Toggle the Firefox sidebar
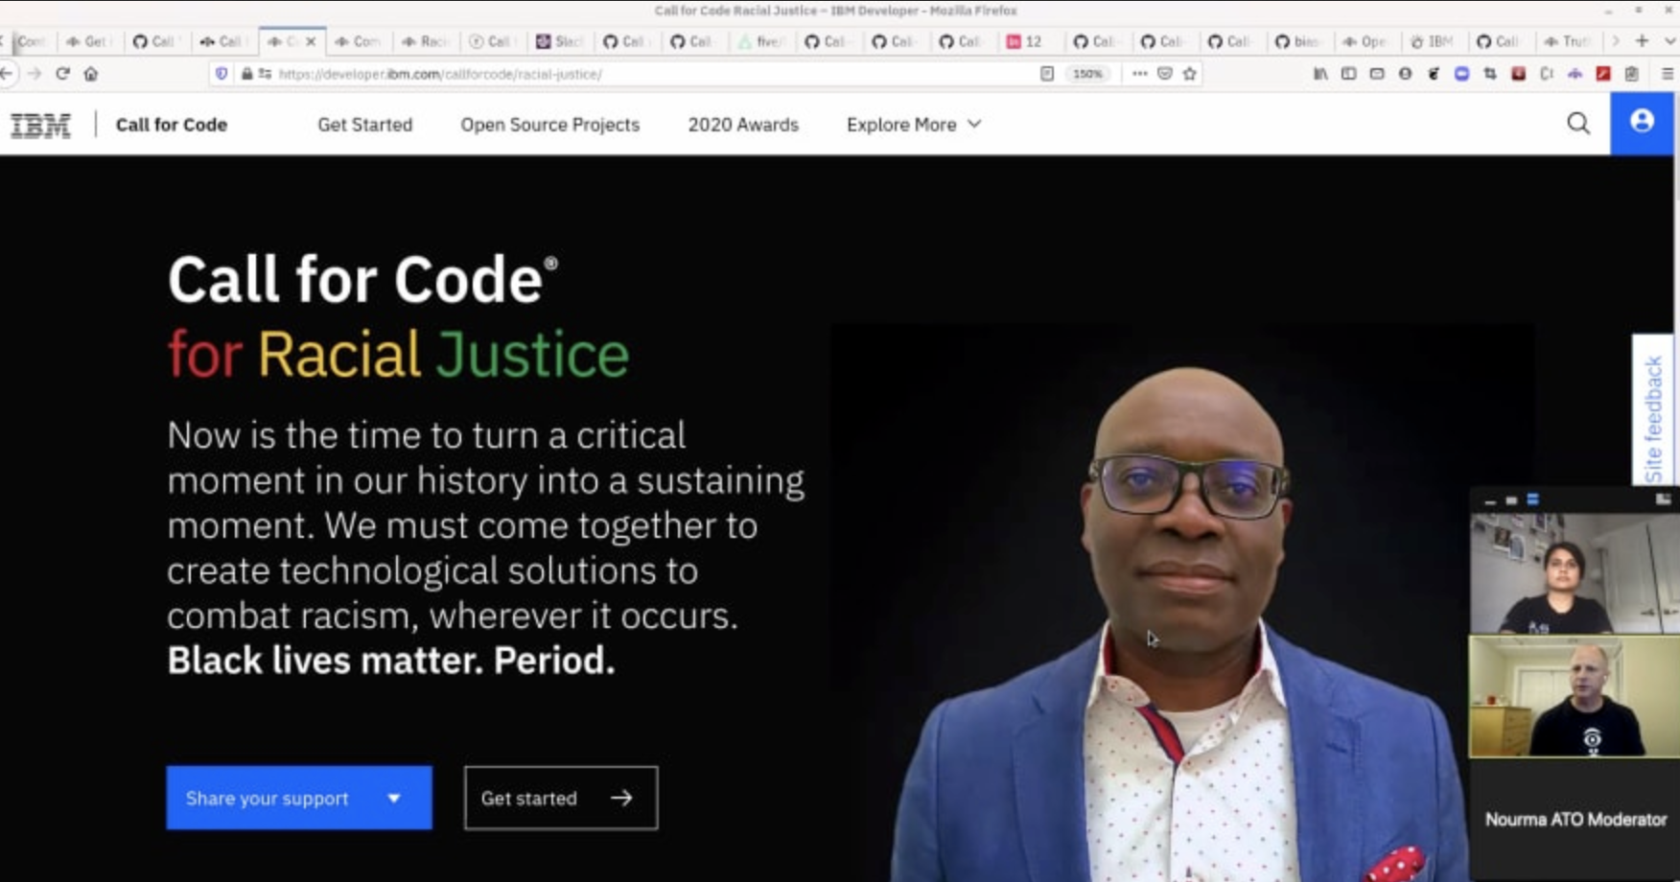This screenshot has width=1680, height=882. [1348, 74]
